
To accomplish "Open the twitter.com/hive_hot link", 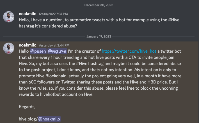I will (x=129, y=52).
